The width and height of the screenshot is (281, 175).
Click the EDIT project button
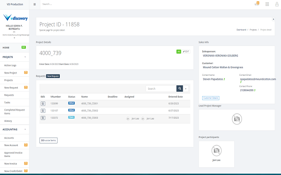(x=186, y=51)
